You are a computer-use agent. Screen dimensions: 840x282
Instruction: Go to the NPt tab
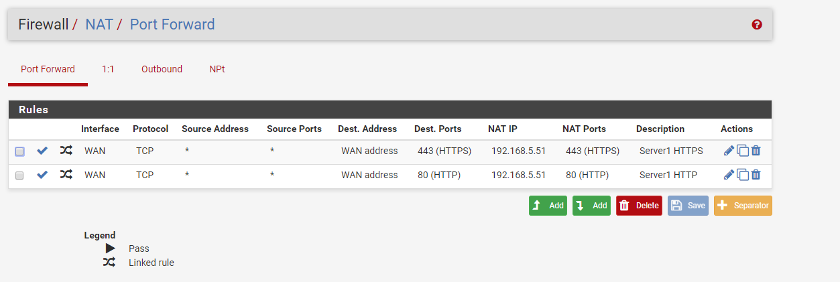217,69
